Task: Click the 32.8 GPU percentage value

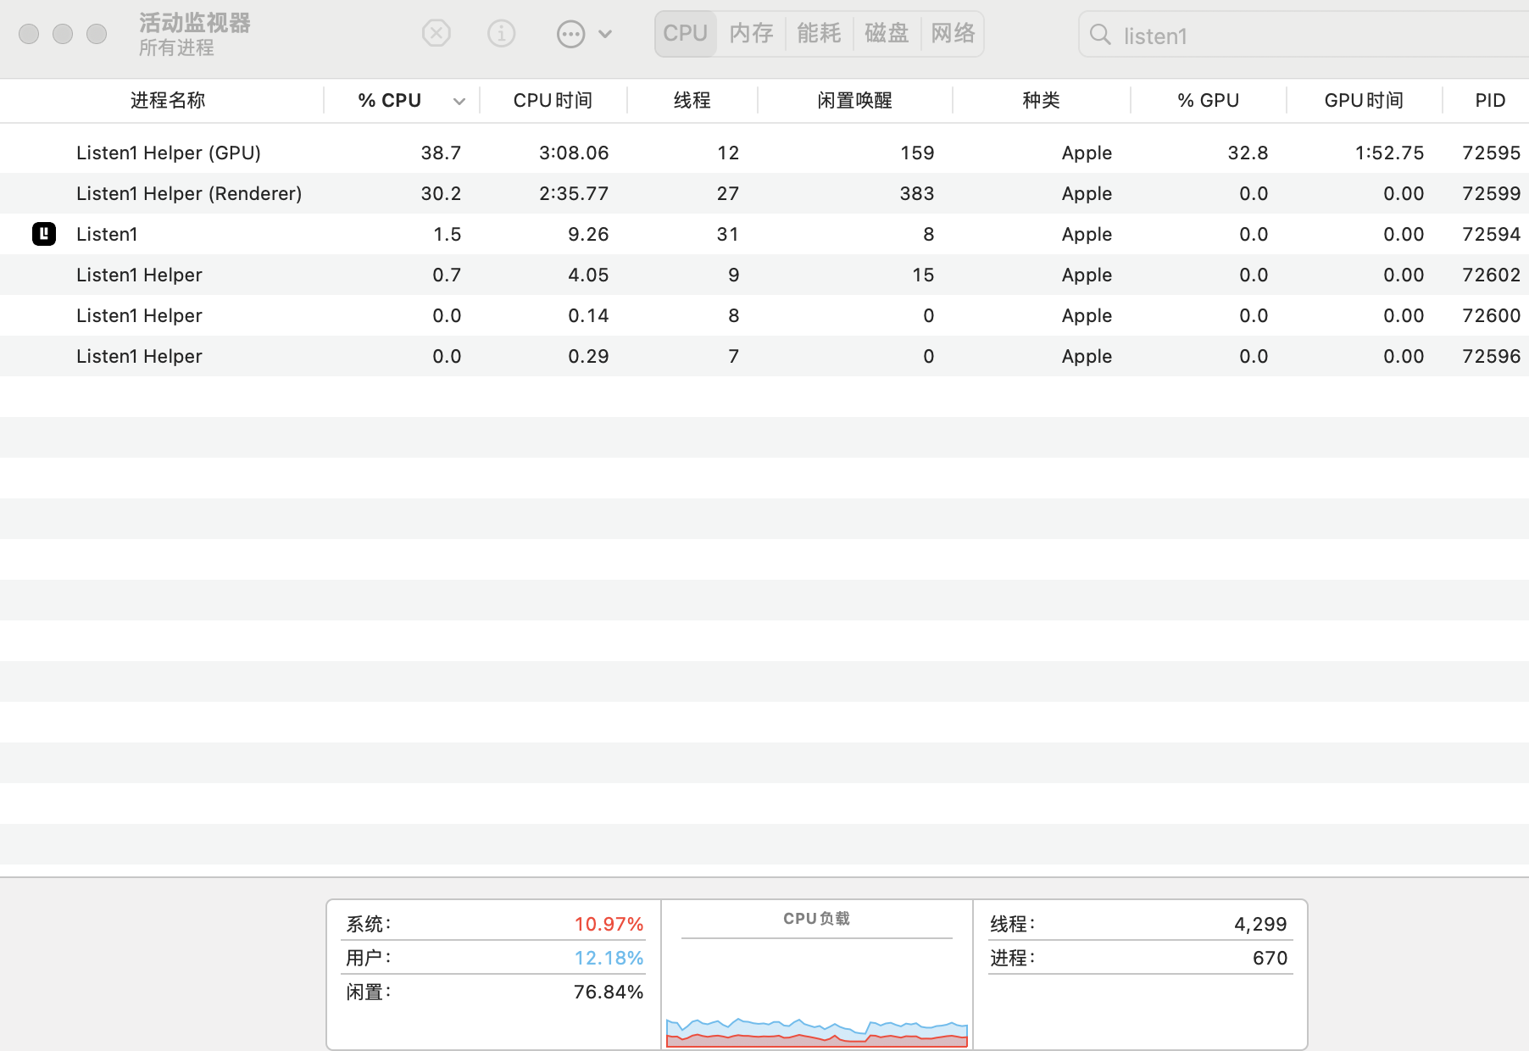Action: 1248,153
